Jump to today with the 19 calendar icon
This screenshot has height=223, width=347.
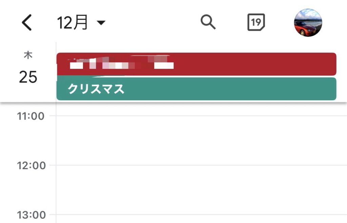[x=256, y=22]
